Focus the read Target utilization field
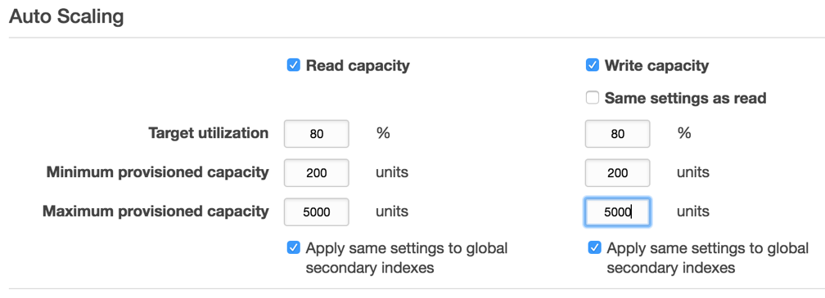The image size is (825, 298). pyautogui.click(x=316, y=134)
